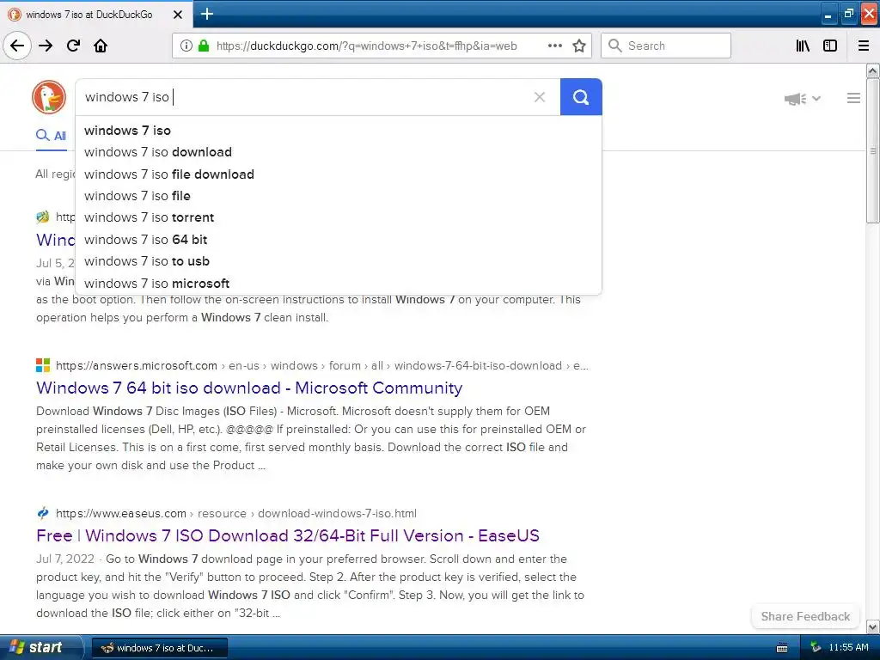The height and width of the screenshot is (660, 880).
Task: Go forward with the Forward arrow
Action: (46, 46)
